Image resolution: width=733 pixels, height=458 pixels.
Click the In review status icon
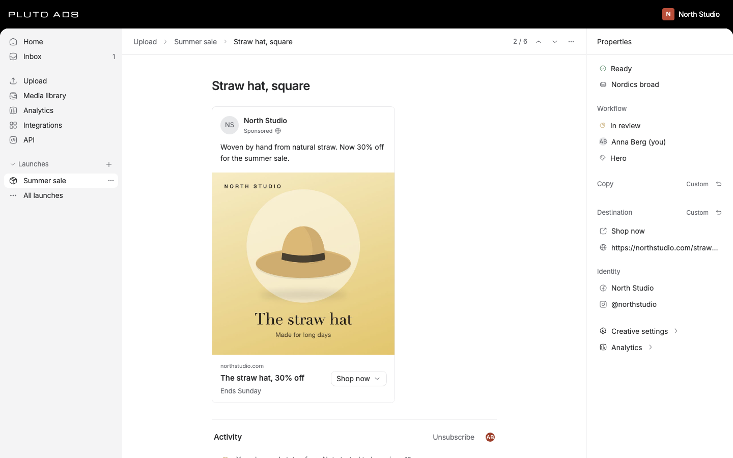[x=603, y=125]
